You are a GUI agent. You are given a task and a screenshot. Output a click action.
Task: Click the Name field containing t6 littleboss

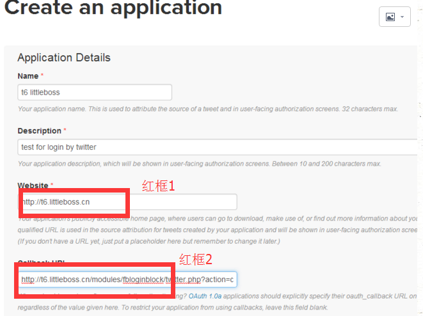pos(95,92)
